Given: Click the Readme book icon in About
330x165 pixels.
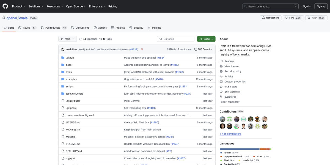Looking at the screenshot, I should click(x=222, y=61).
